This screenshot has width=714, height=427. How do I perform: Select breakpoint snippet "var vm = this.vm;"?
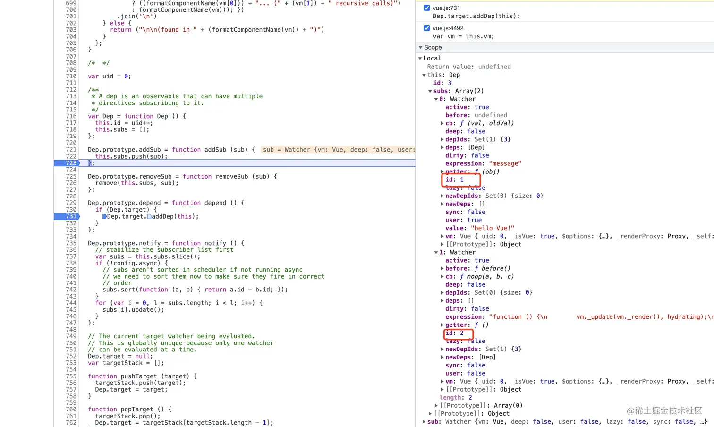pyautogui.click(x=463, y=36)
